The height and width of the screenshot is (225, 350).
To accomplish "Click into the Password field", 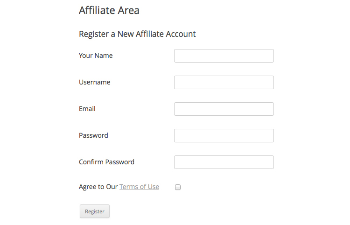I will [x=224, y=136].
